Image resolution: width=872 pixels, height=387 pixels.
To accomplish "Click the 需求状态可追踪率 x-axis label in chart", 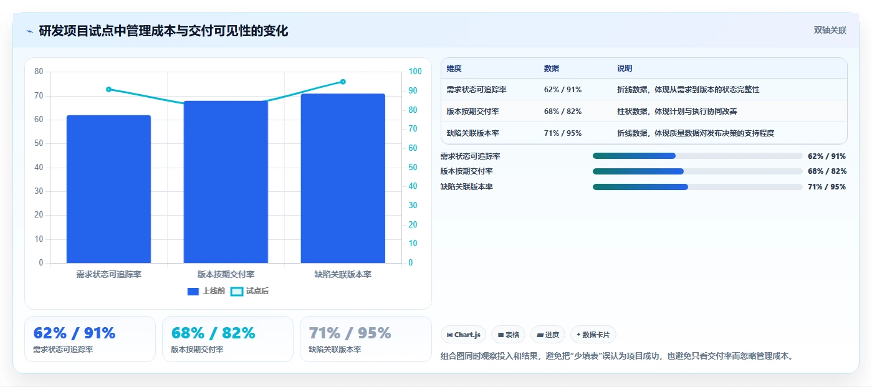I will pos(108,274).
